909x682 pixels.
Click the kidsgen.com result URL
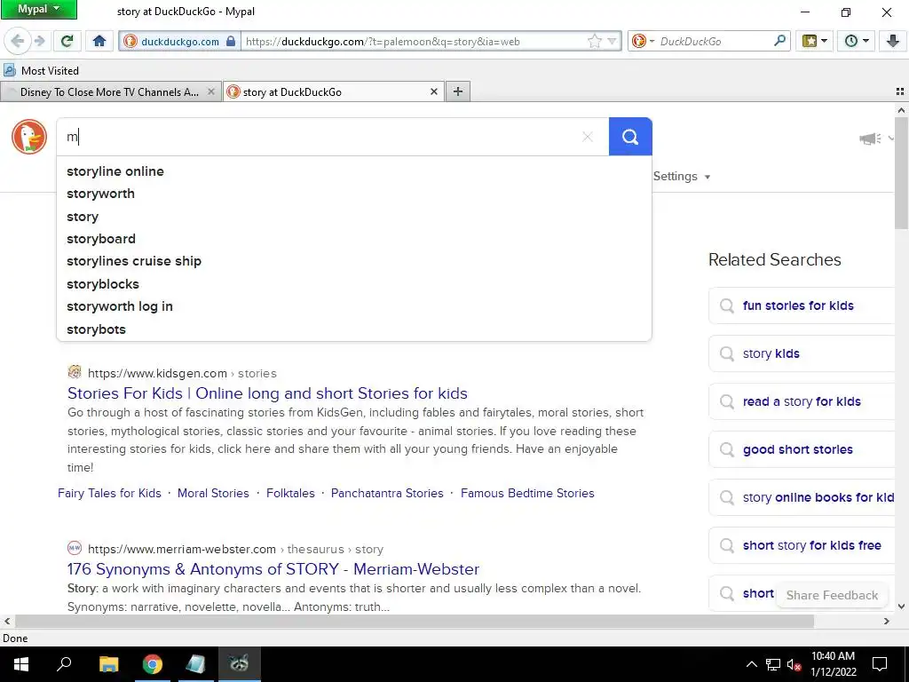tap(182, 374)
